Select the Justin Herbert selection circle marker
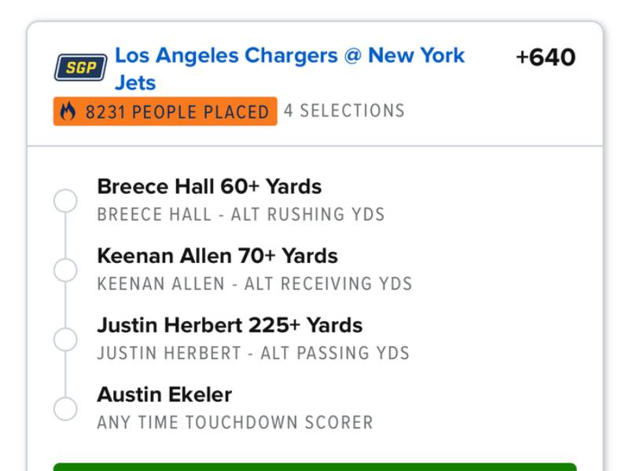Screen dimensions: 629x471 pos(65,340)
